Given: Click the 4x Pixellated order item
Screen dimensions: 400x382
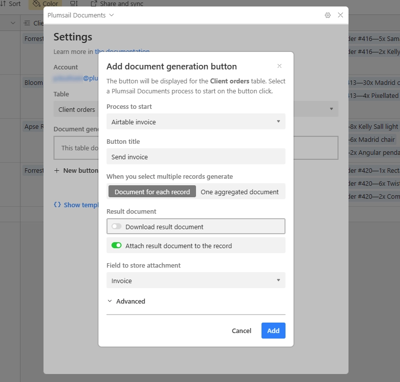Looking at the screenshot, I should pyautogui.click(x=374, y=95).
